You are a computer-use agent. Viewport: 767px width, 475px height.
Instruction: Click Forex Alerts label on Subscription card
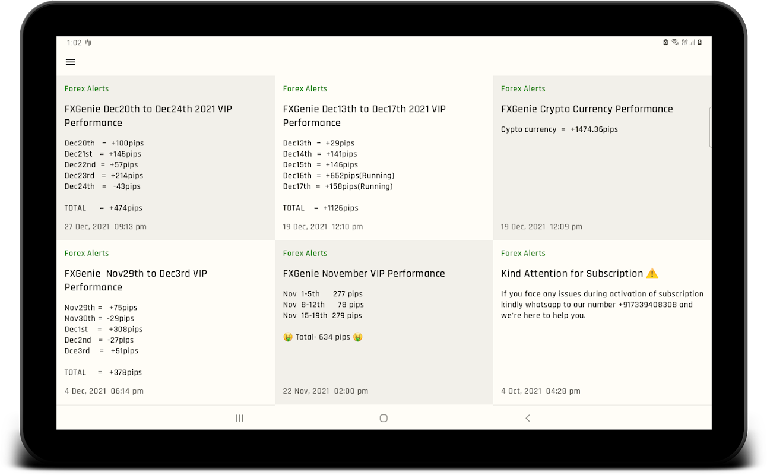pos(523,254)
